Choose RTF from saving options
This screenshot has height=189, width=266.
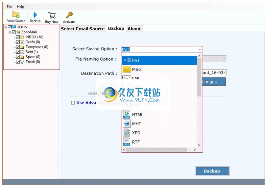159,142
